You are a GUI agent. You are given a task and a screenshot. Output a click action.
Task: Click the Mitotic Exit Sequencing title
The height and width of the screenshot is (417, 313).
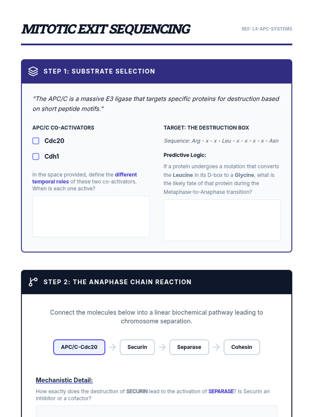pyautogui.click(x=106, y=29)
